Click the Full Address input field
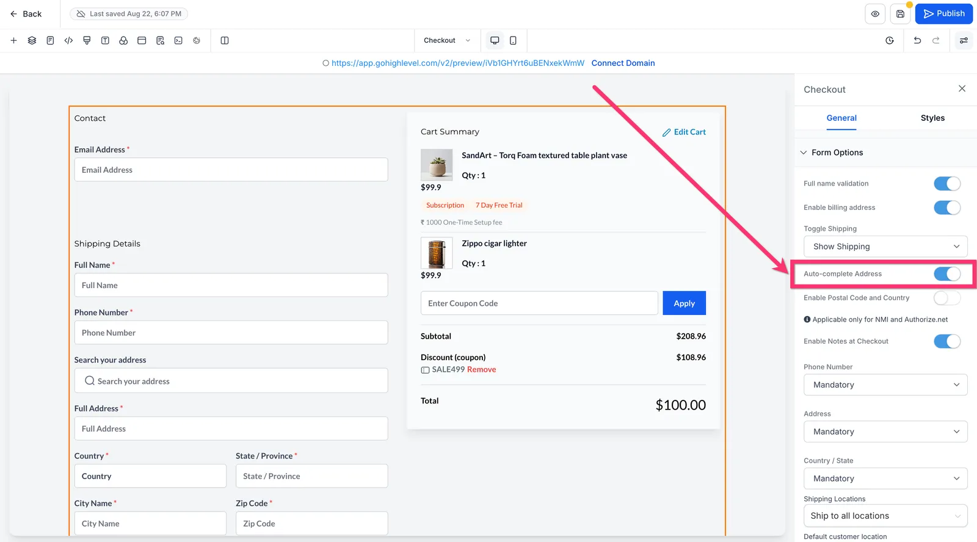The height and width of the screenshot is (542, 977). point(231,428)
